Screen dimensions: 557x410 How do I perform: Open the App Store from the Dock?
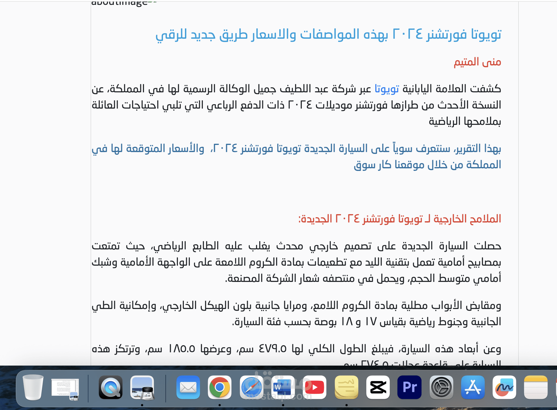[473, 387]
